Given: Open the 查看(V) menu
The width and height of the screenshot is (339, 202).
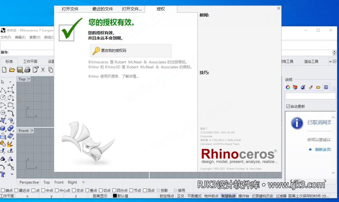Looking at the screenshot, I should [35, 37].
